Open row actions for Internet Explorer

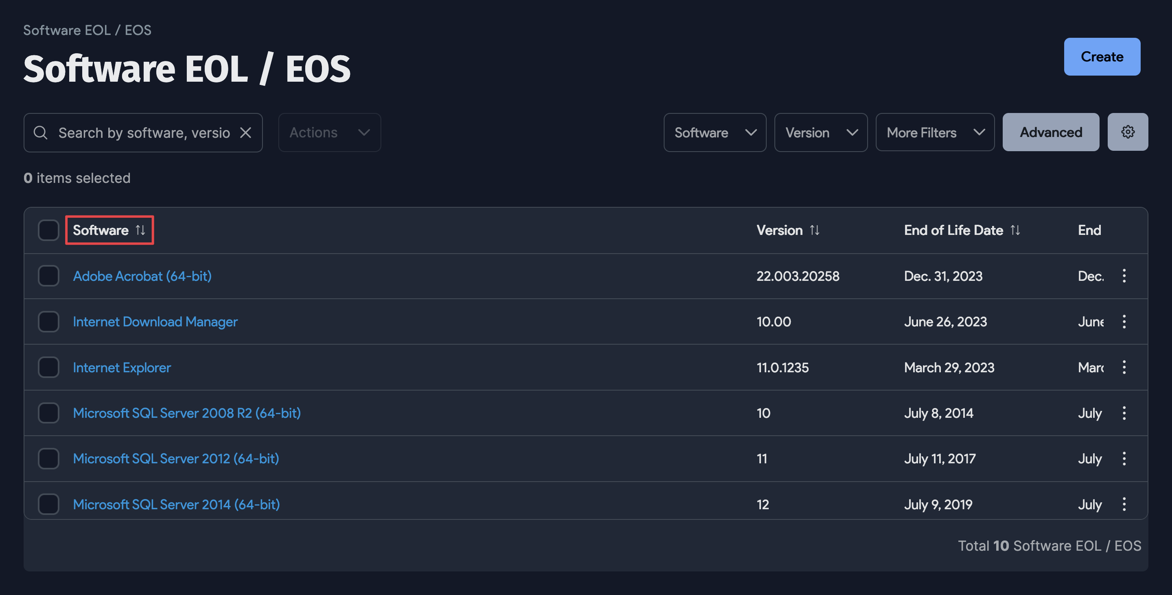[1124, 367]
